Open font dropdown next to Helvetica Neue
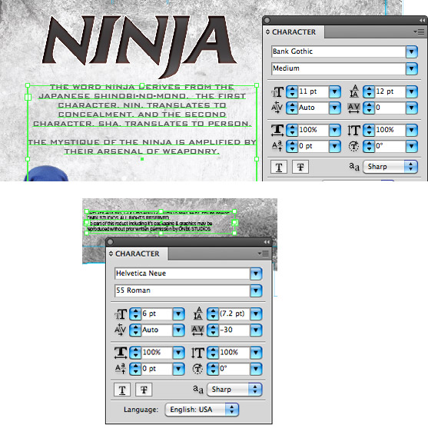The height and width of the screenshot is (428, 428). (256, 274)
